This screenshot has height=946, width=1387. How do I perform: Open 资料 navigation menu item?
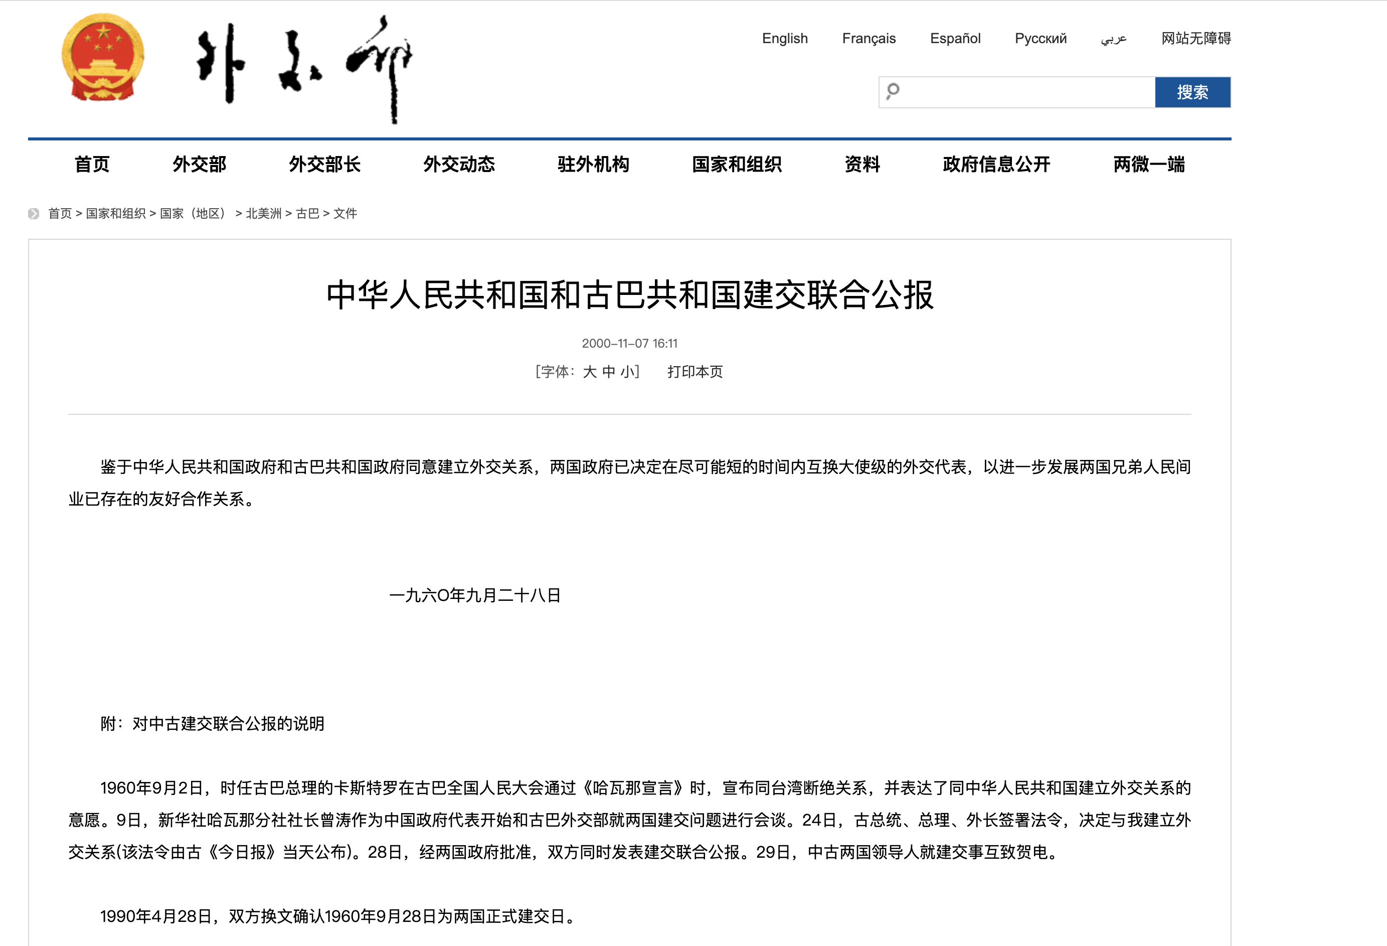pos(862,164)
